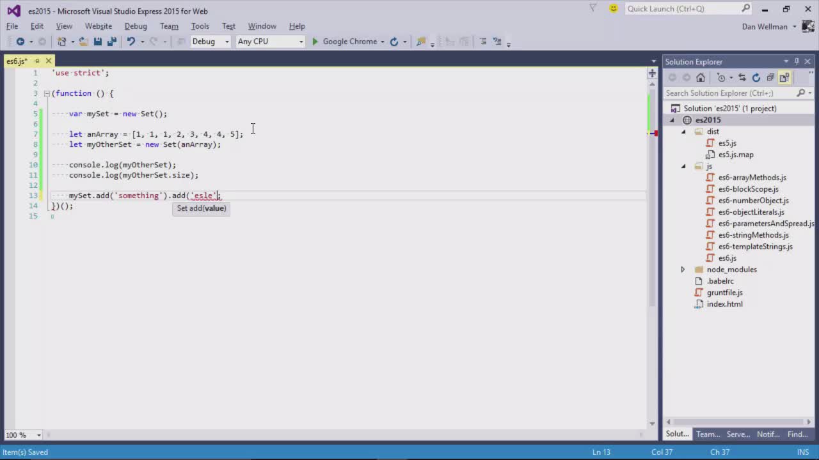
Task: Click Collapse All in Solution Explorer toolbar
Action: coord(770,77)
